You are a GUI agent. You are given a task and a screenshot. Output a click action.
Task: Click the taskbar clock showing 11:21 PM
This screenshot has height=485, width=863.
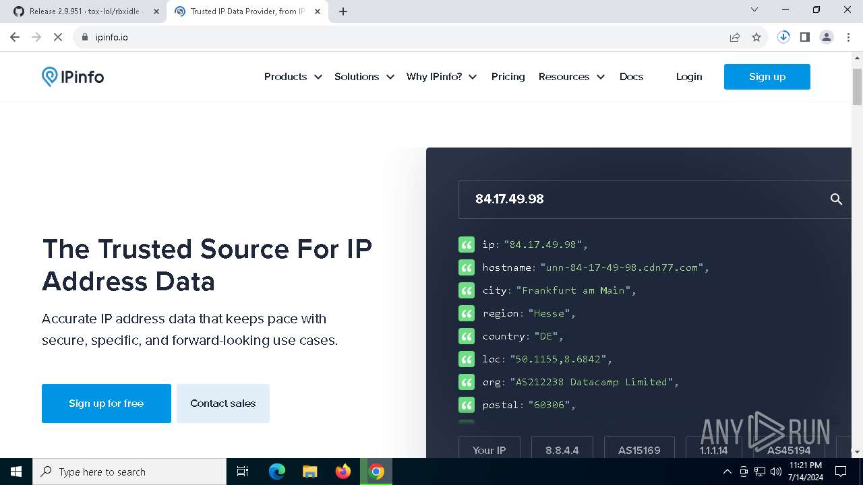(805, 472)
